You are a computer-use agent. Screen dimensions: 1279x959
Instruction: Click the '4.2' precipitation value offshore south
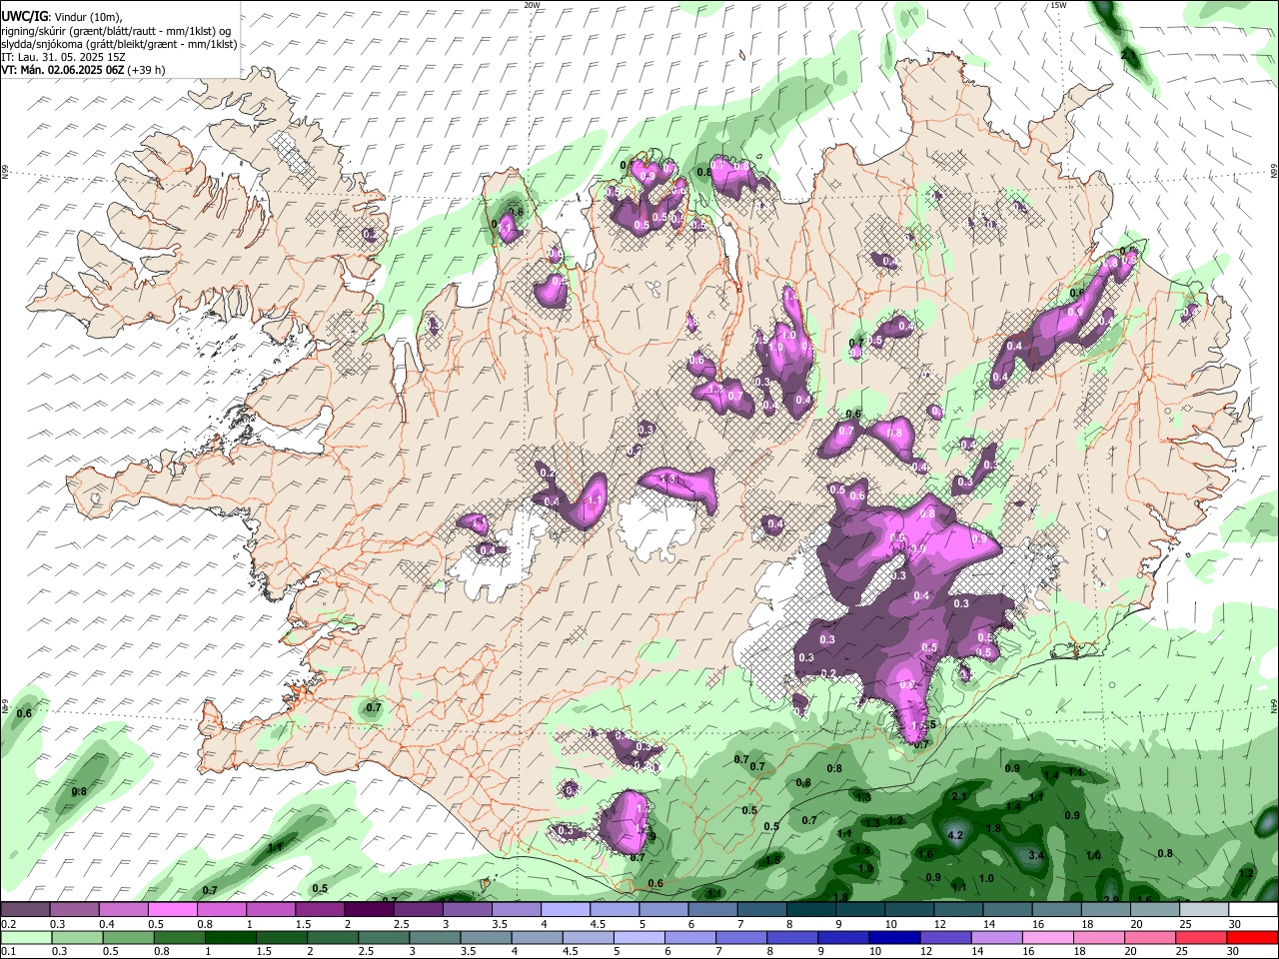[954, 835]
